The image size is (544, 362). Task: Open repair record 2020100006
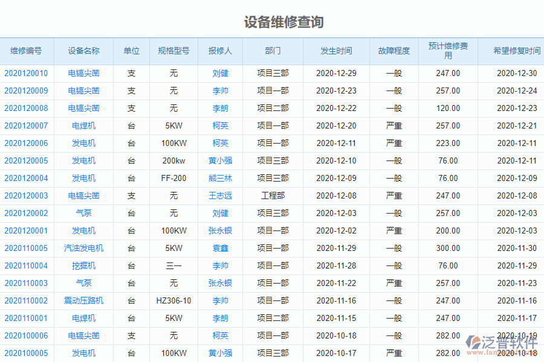click(x=25, y=335)
